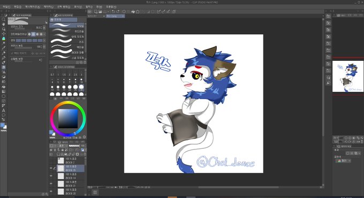Click the Clear circle icon in command bar
This screenshot has width=364, height=198.
(x=124, y=11)
